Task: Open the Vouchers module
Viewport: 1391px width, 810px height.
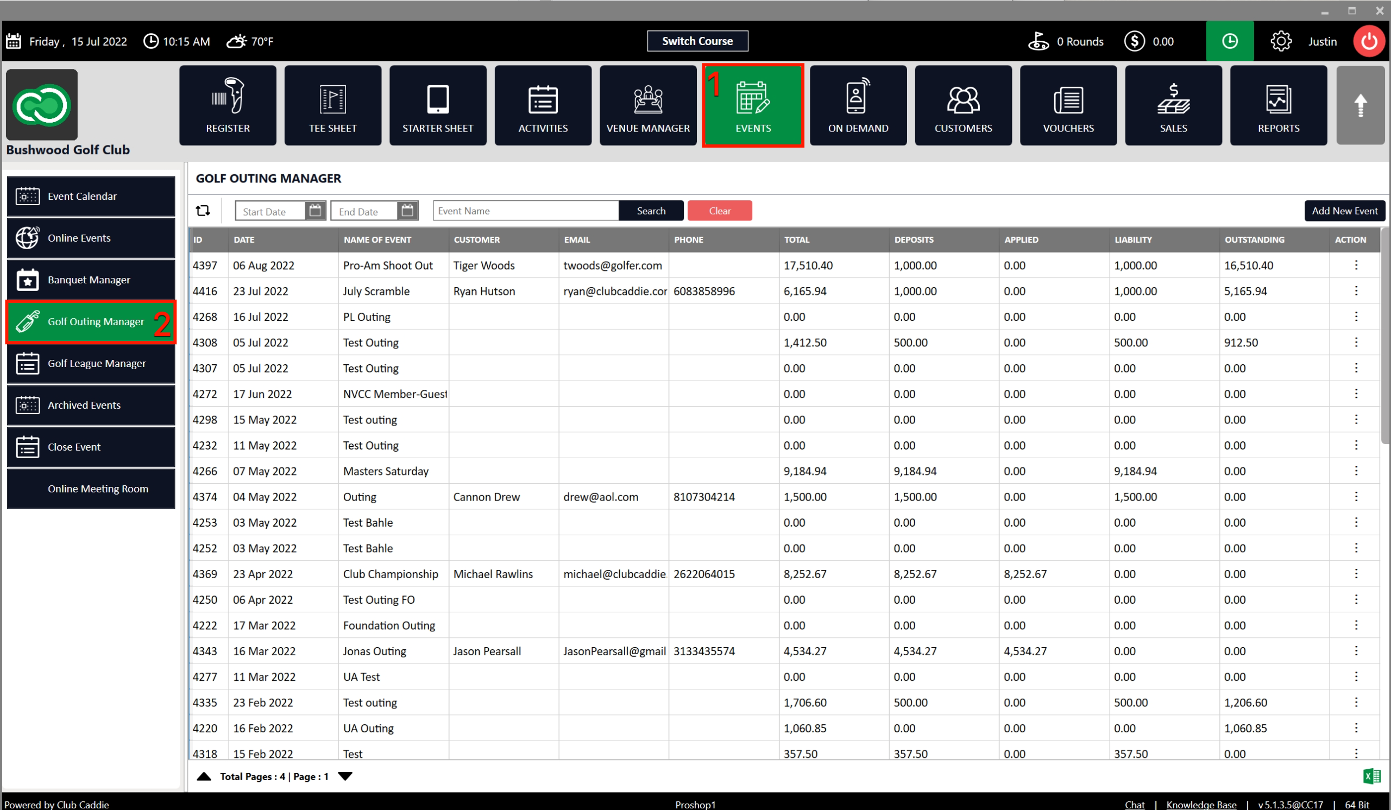Action: tap(1067, 105)
